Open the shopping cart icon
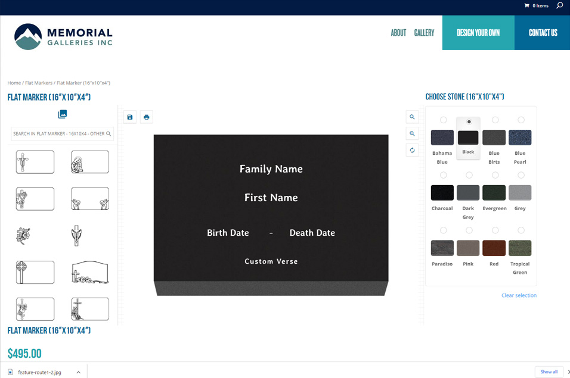570x378 pixels. [x=527, y=6]
